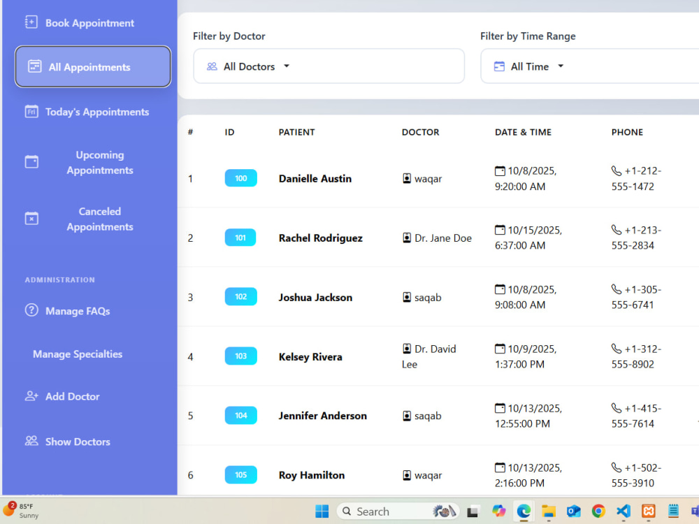Click doctor name saqab in Jennifer Anderson row
Screen dimensions: 699x524
click(428, 416)
